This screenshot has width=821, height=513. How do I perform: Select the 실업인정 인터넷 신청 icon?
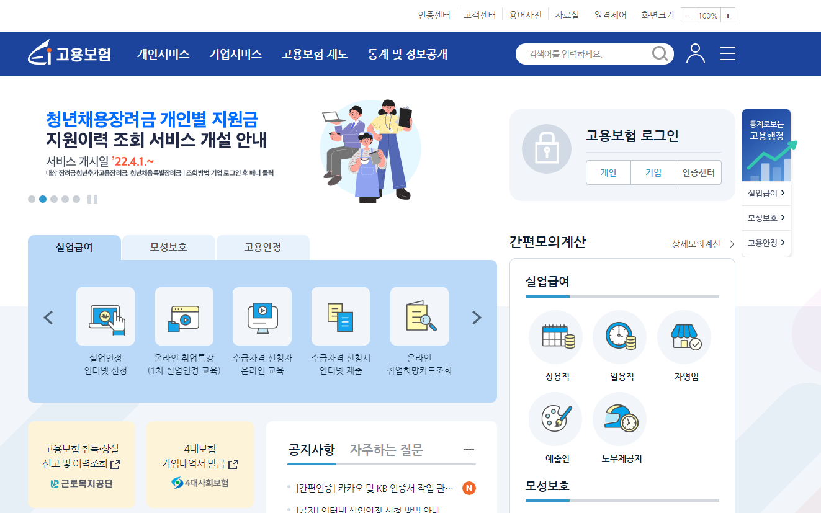(x=105, y=316)
